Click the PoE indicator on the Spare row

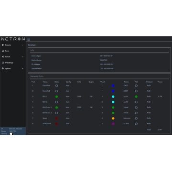[136, 118]
